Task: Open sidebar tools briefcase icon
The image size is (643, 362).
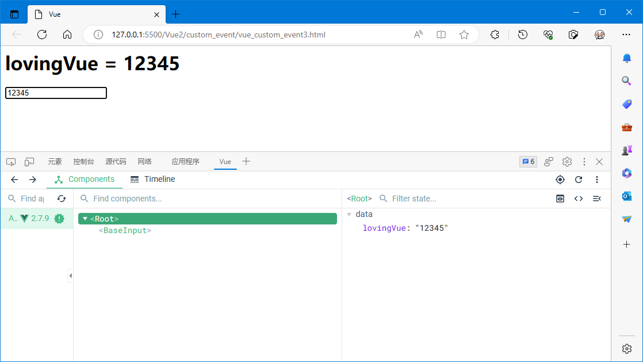Action: click(626, 127)
